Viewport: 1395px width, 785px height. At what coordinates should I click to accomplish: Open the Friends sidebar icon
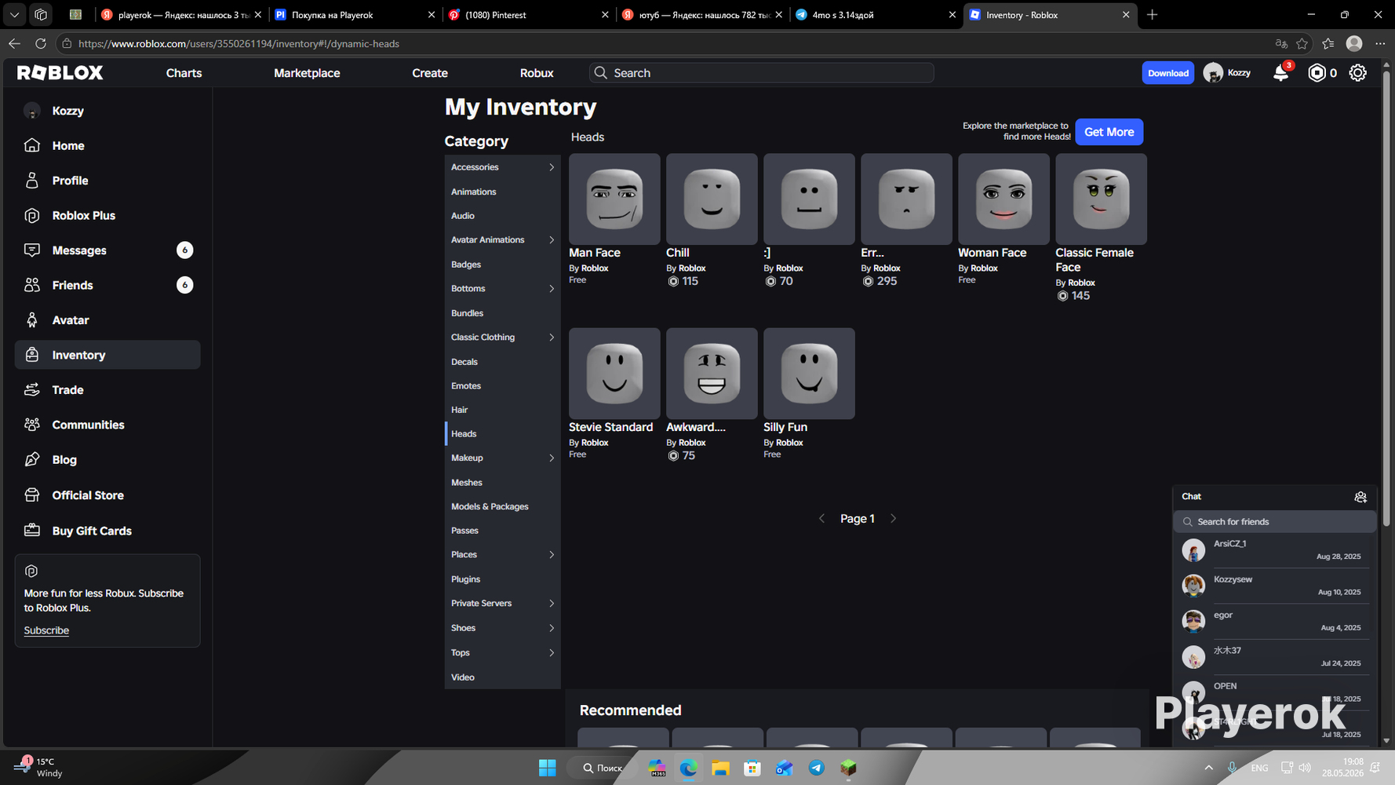coord(32,285)
